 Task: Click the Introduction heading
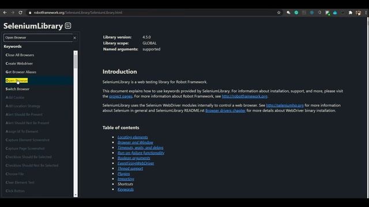point(119,71)
